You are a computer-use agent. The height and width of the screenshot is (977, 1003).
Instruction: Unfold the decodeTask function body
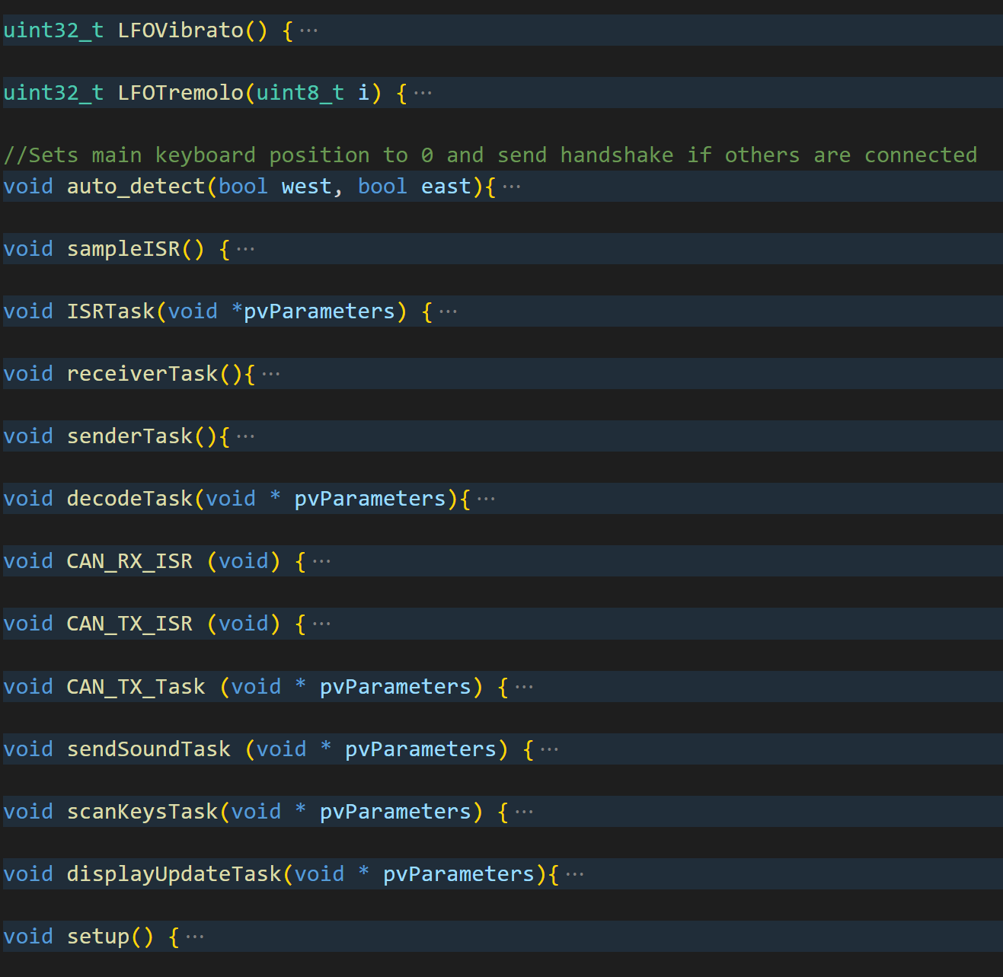click(486, 500)
